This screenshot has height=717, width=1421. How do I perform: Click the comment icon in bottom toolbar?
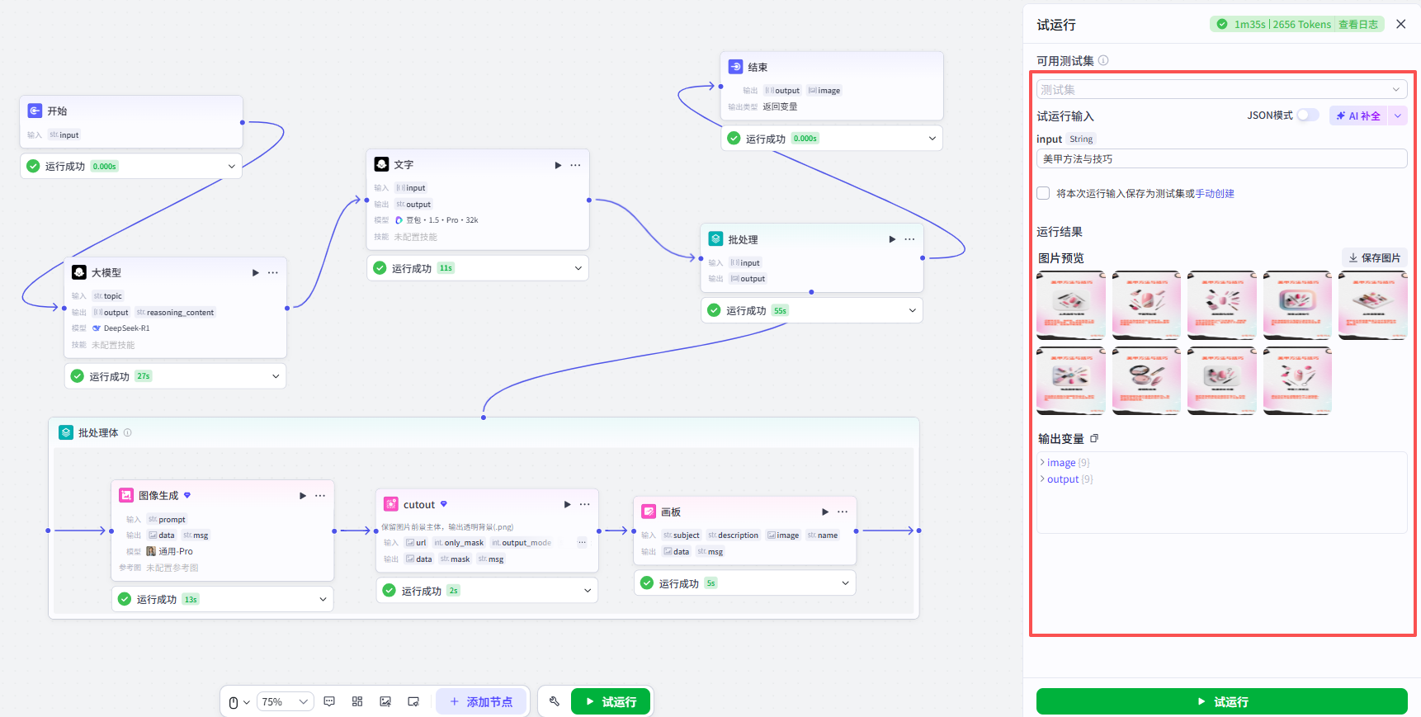coord(329,701)
